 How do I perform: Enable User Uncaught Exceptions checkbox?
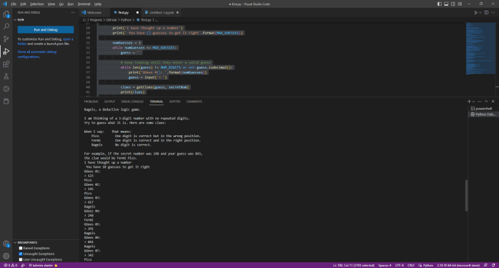21,260
